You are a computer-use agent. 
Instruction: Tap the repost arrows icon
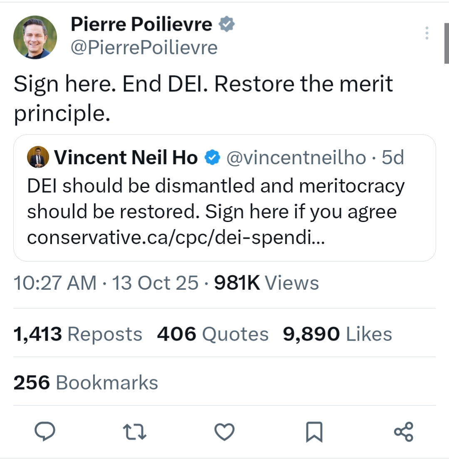tap(136, 432)
